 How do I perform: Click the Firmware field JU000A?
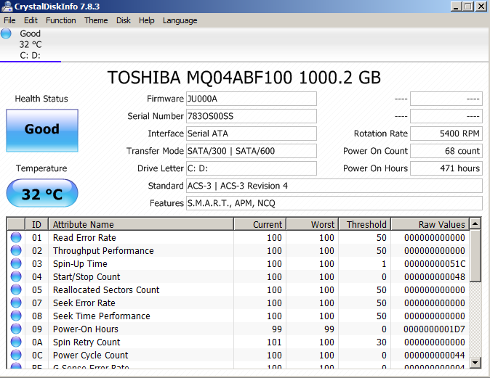[252, 99]
